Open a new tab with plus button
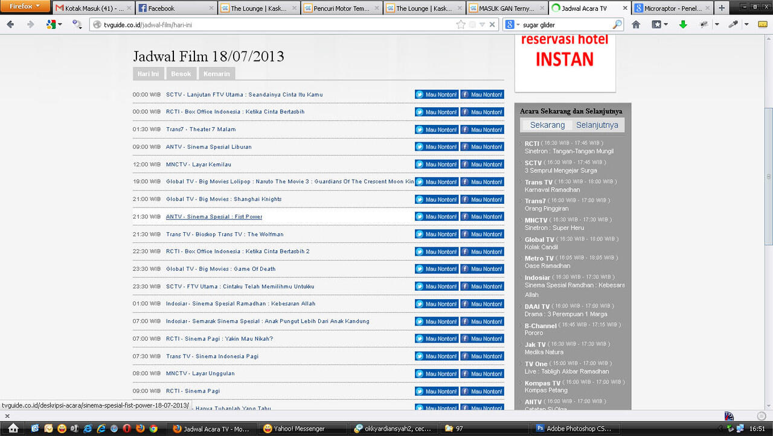This screenshot has height=436, width=773. click(722, 8)
